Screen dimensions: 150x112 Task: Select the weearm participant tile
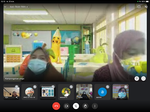pos(66,92)
